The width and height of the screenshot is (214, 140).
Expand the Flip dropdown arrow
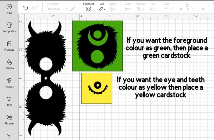pos(156,9)
